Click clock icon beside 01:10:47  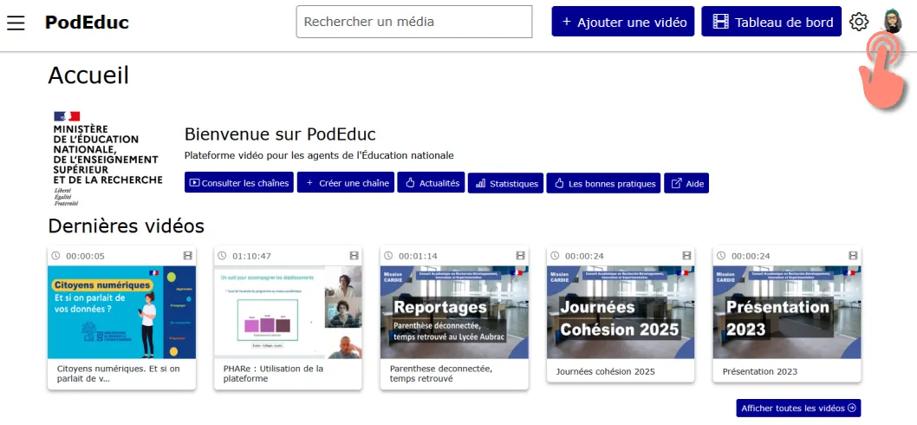[222, 256]
